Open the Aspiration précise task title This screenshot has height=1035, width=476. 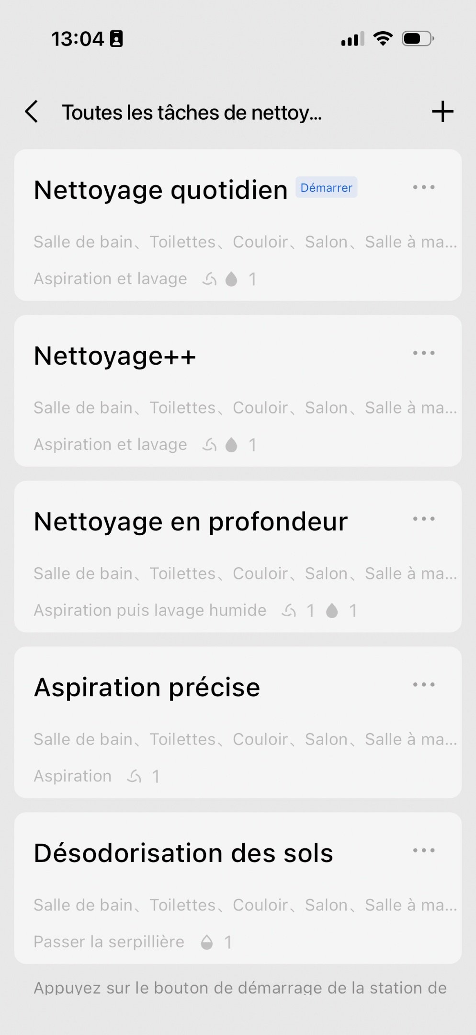pos(147,688)
